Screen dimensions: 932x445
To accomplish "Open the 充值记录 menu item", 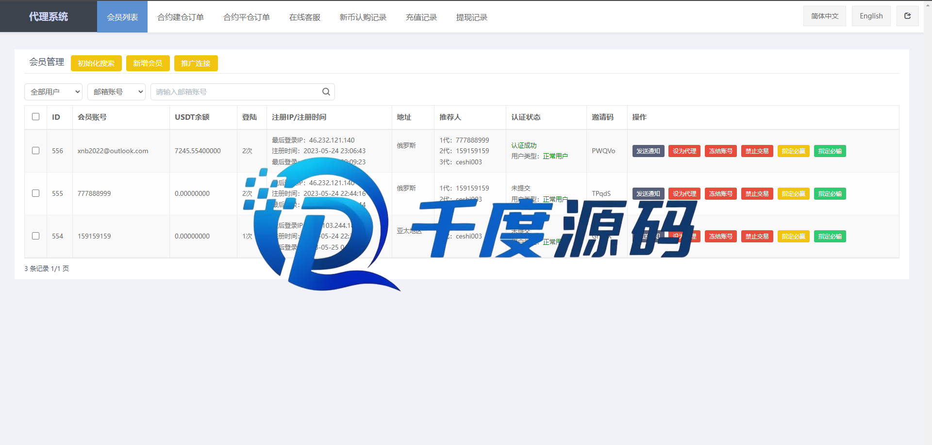I will pos(421,17).
